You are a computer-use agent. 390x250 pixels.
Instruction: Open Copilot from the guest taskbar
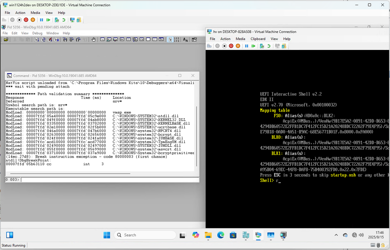195,235
